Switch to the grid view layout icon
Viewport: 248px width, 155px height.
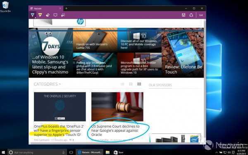click(x=139, y=84)
